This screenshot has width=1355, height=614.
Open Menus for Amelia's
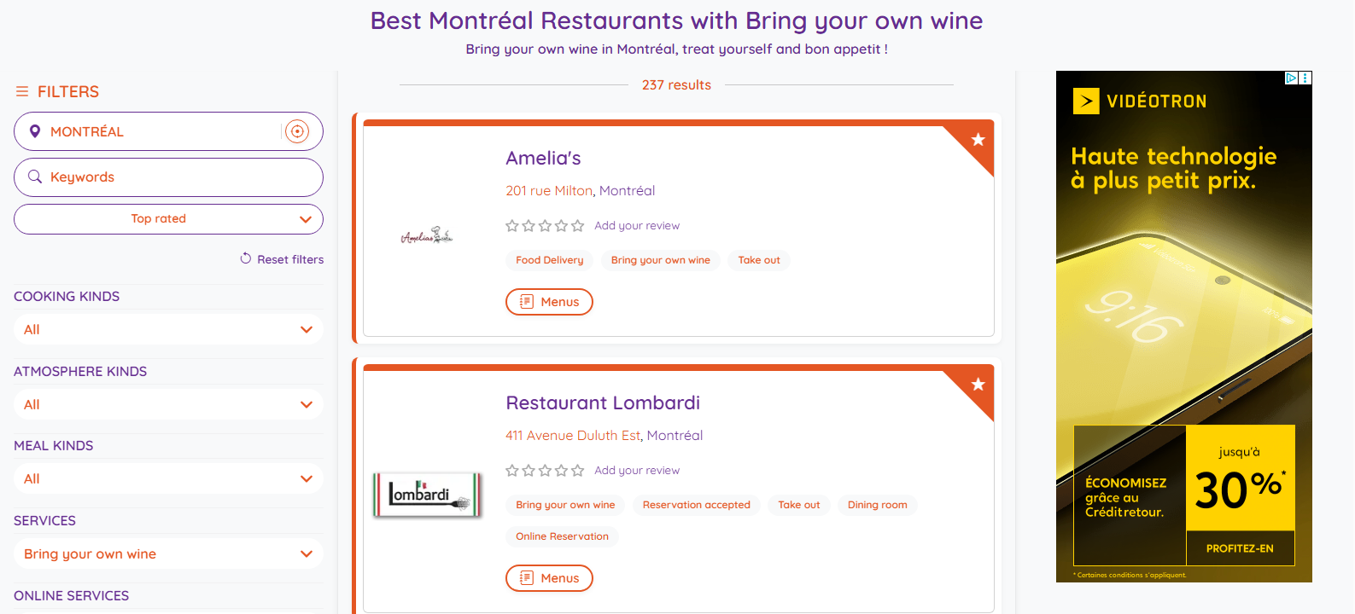pyautogui.click(x=549, y=302)
